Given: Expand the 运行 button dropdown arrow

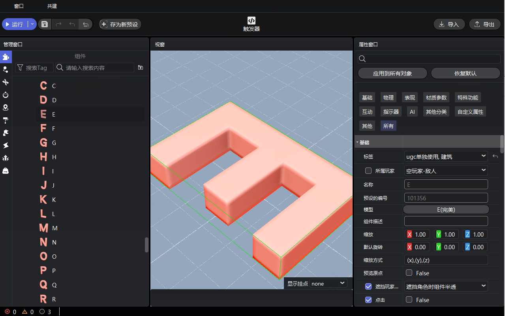Looking at the screenshot, I should 32,24.
